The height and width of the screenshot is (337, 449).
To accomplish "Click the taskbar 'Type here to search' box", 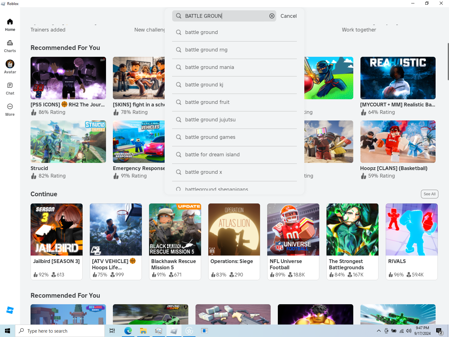I will (60, 331).
